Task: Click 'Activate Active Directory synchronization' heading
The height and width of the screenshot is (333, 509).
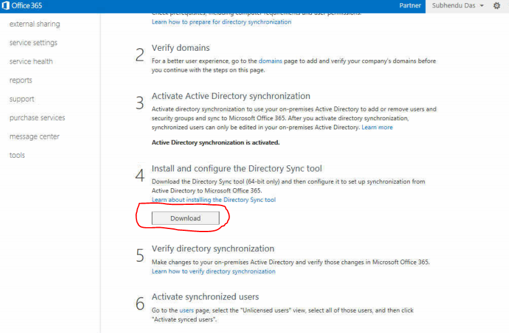Action: pyautogui.click(x=231, y=96)
